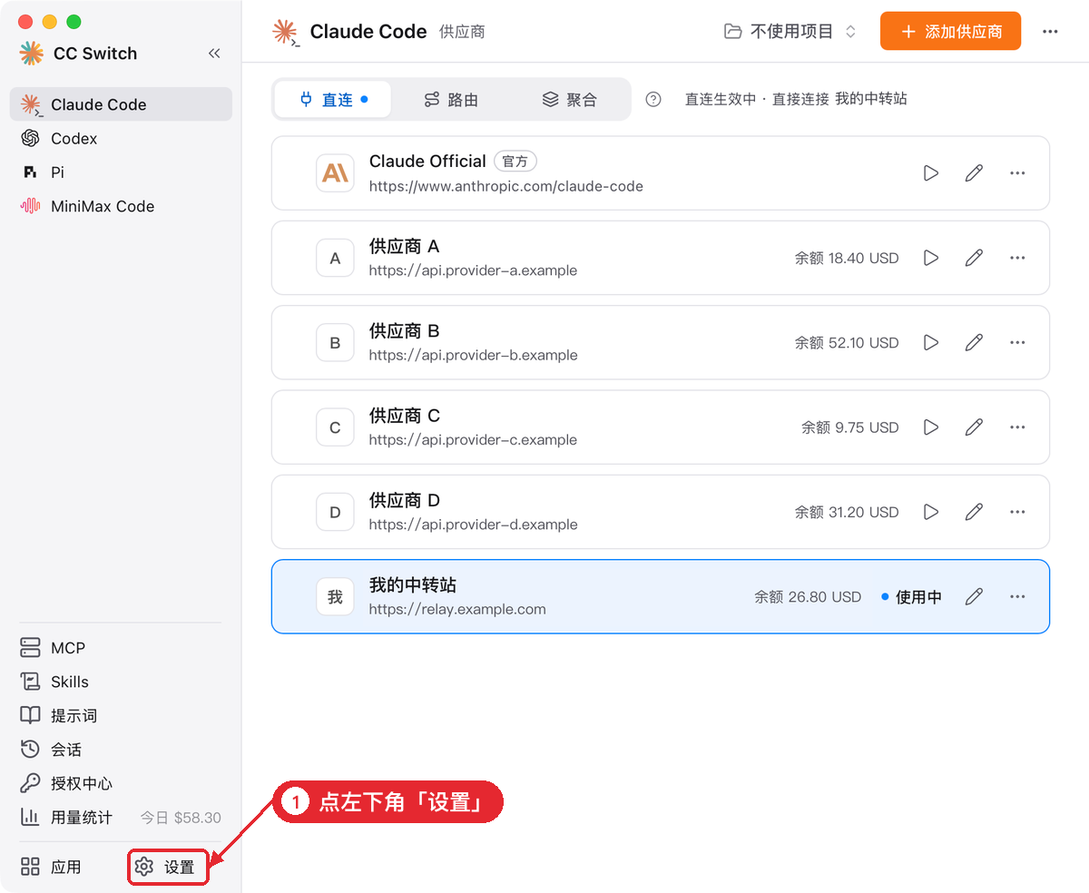Open Codex in the sidebar
The image size is (1089, 893).
point(121,139)
